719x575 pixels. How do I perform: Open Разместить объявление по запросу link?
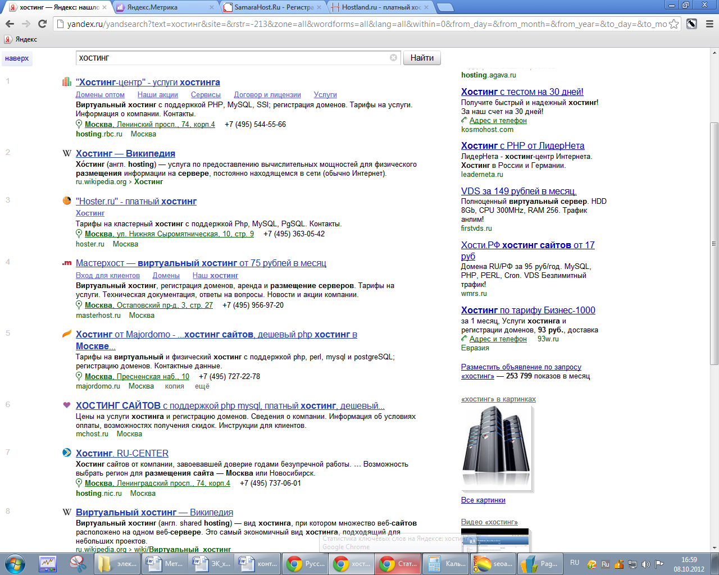coord(521,367)
